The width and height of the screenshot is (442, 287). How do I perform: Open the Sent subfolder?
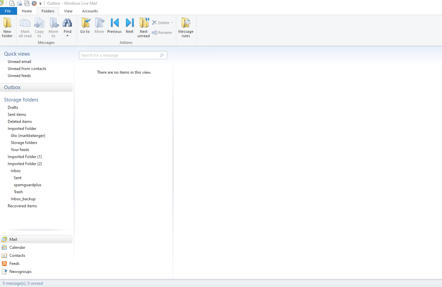18,178
